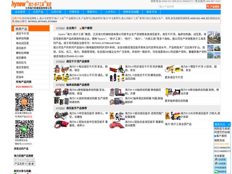The image size is (232, 174).
Task: Open the 海力H-V/R轴承加热器 product image
Action: pos(117,92)
